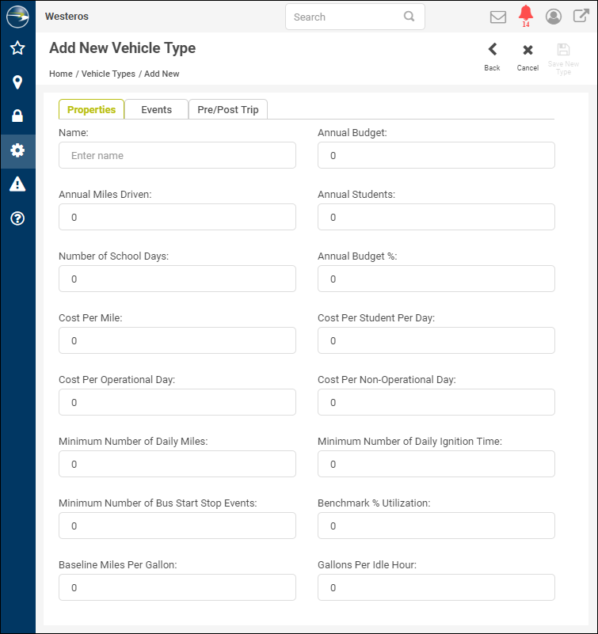Open the lock security section

coord(17,116)
